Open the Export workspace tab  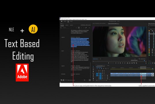point(71,21)
